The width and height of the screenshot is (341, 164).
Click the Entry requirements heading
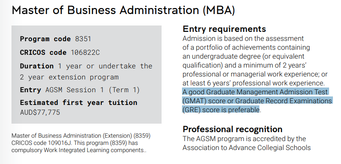coord(224,29)
